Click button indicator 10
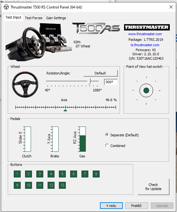The image size is (177, 212). (29, 185)
